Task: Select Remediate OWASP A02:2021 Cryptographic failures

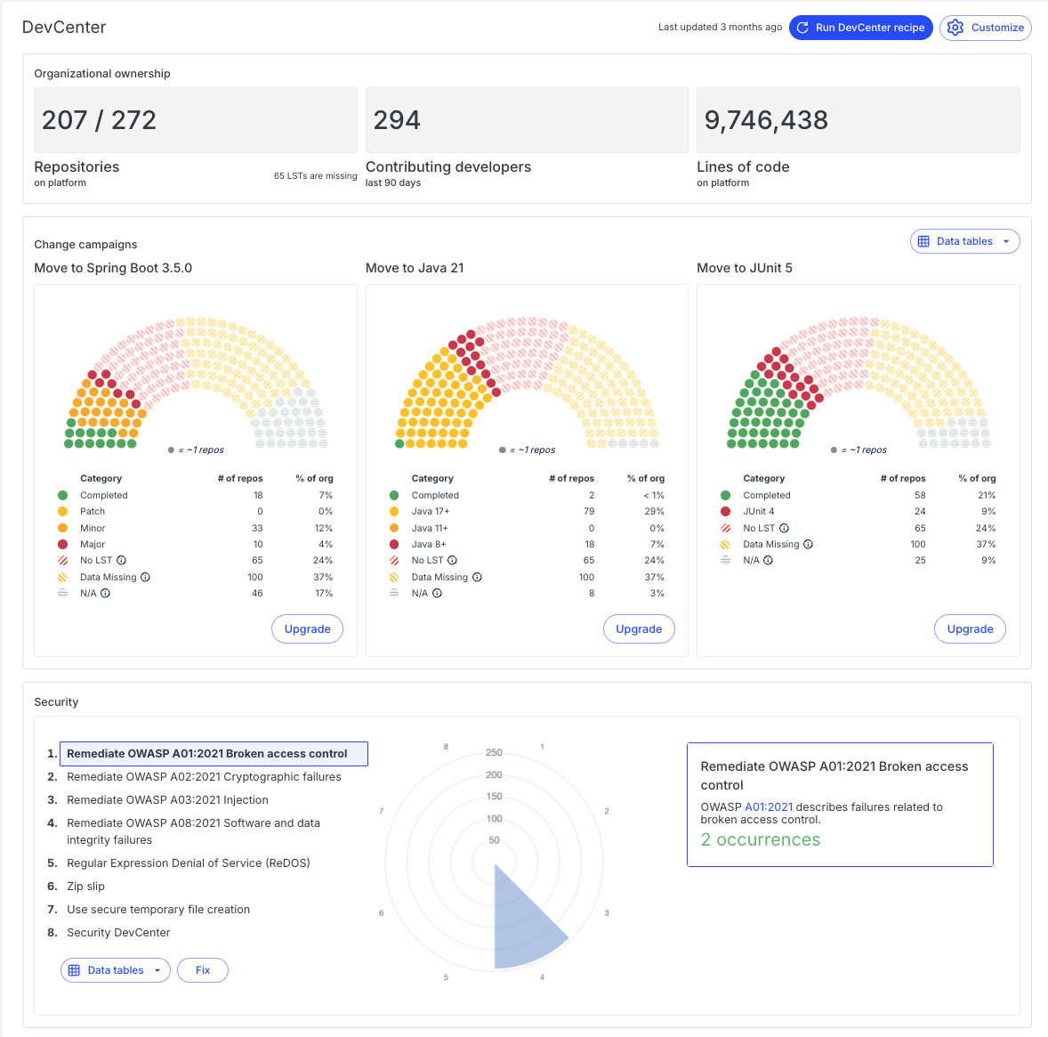Action: [204, 777]
